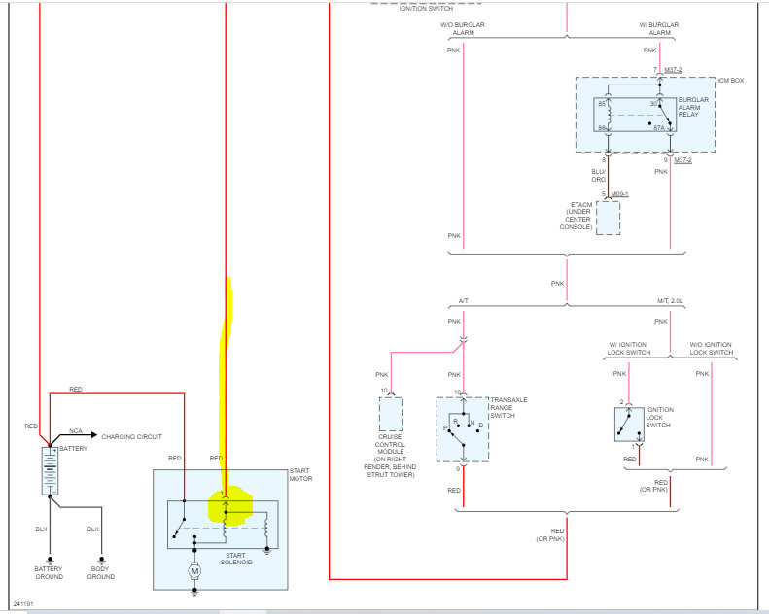Select the ignition lock switch symbol

(629, 424)
